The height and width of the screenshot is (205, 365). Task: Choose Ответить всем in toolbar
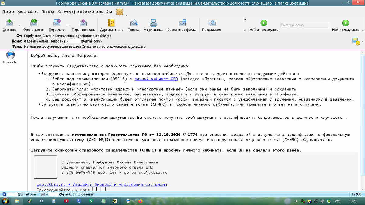tap(34, 25)
